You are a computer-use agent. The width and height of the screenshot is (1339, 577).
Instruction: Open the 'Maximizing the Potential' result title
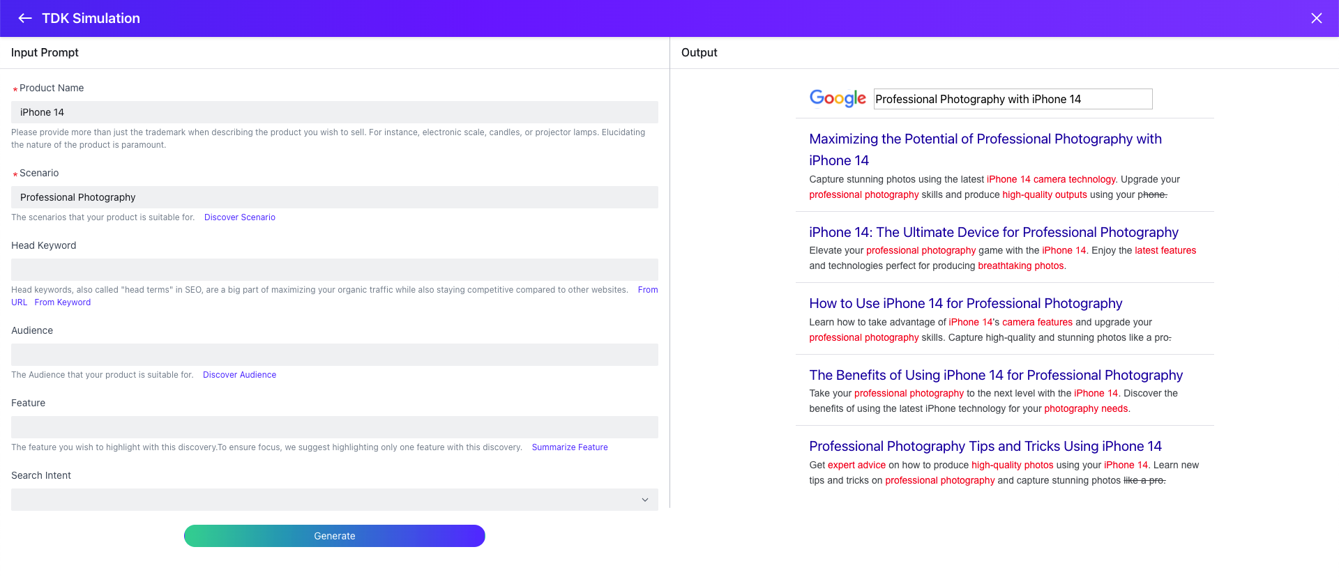tap(985, 139)
